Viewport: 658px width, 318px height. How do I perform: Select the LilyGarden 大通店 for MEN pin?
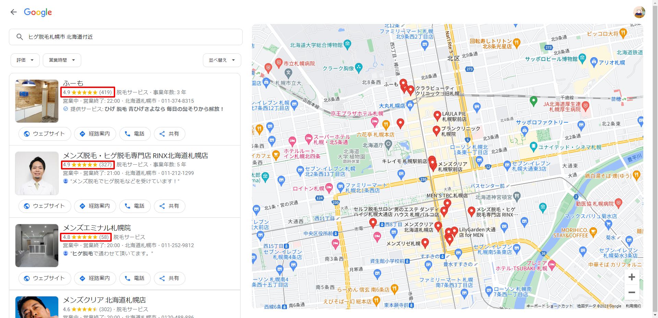[x=454, y=231]
